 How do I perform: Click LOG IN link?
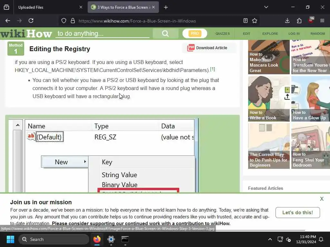[x=294, y=33]
